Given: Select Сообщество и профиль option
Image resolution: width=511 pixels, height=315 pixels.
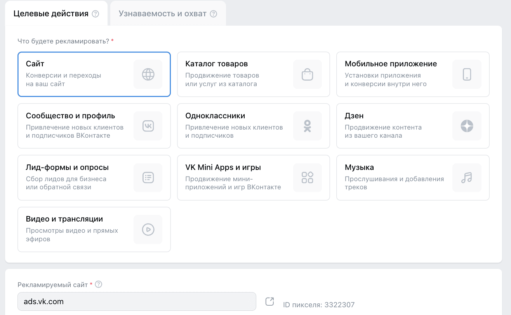Looking at the screenshot, I should (x=94, y=126).
